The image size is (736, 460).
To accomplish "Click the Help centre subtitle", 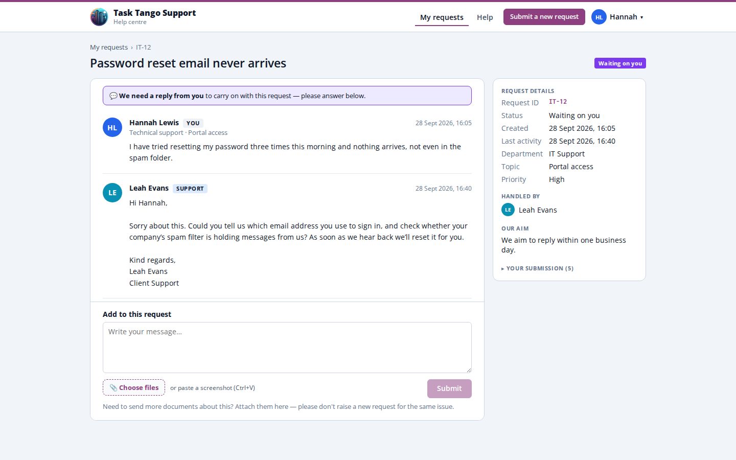I will 130,22.
